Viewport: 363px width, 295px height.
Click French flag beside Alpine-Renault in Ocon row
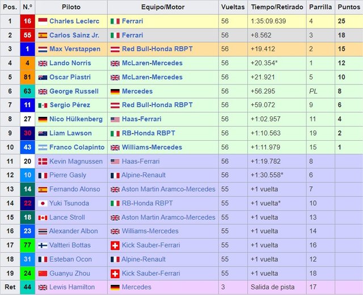(115, 260)
